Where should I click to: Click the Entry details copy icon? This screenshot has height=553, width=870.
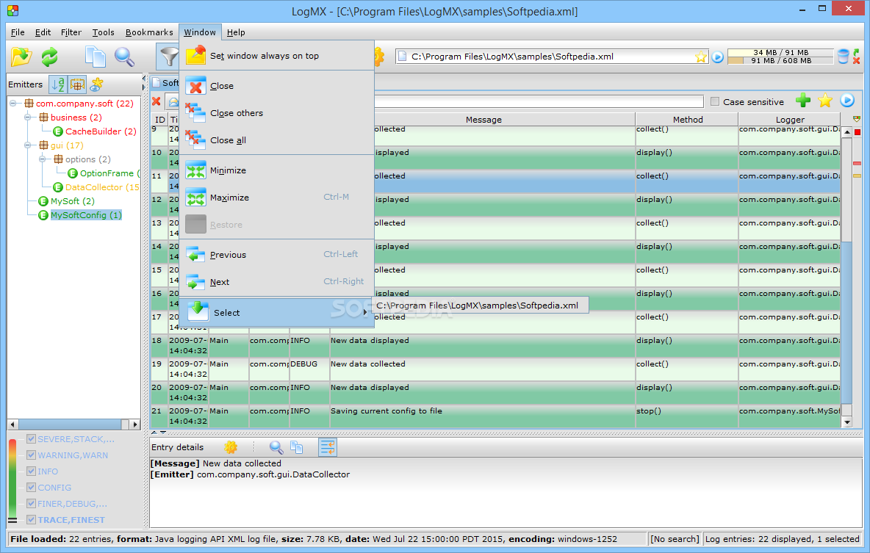[x=297, y=447]
